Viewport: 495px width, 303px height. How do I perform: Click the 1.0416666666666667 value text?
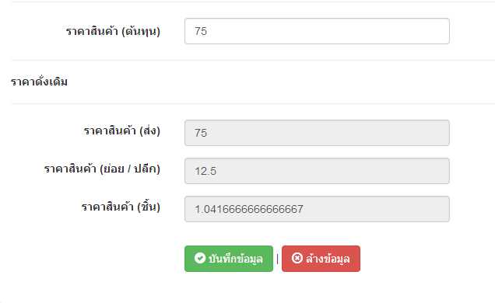click(249, 209)
